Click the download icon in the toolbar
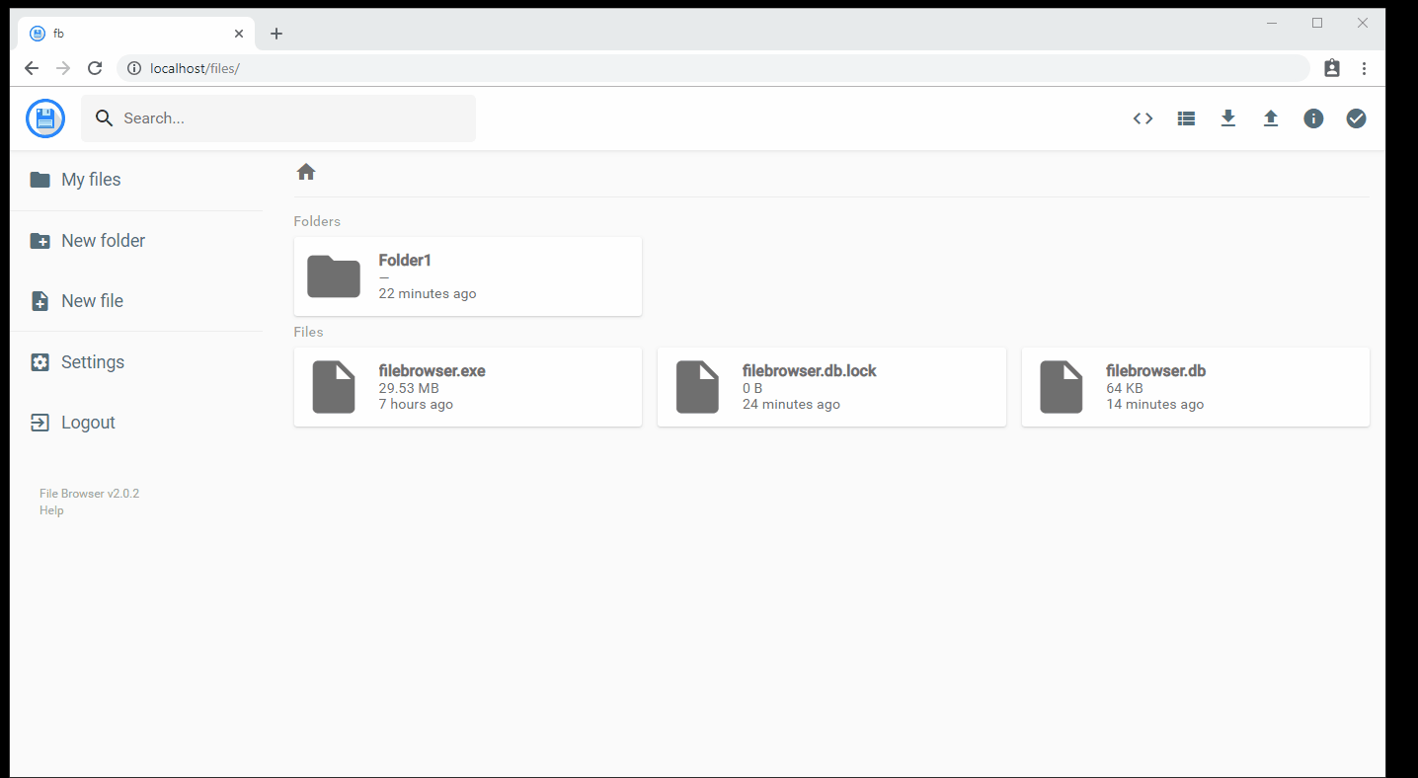Image resolution: width=1418 pixels, height=778 pixels. pos(1227,117)
